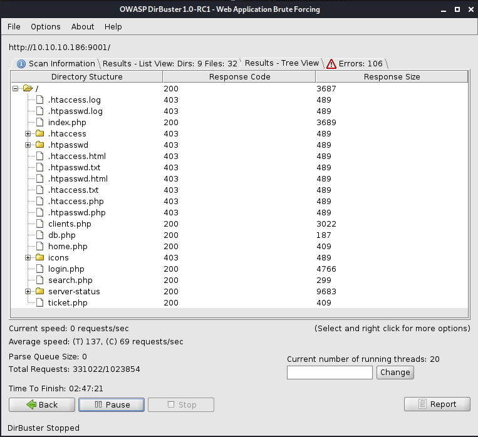The image size is (478, 437).
Task: Focus the thread count input field
Action: 330,373
